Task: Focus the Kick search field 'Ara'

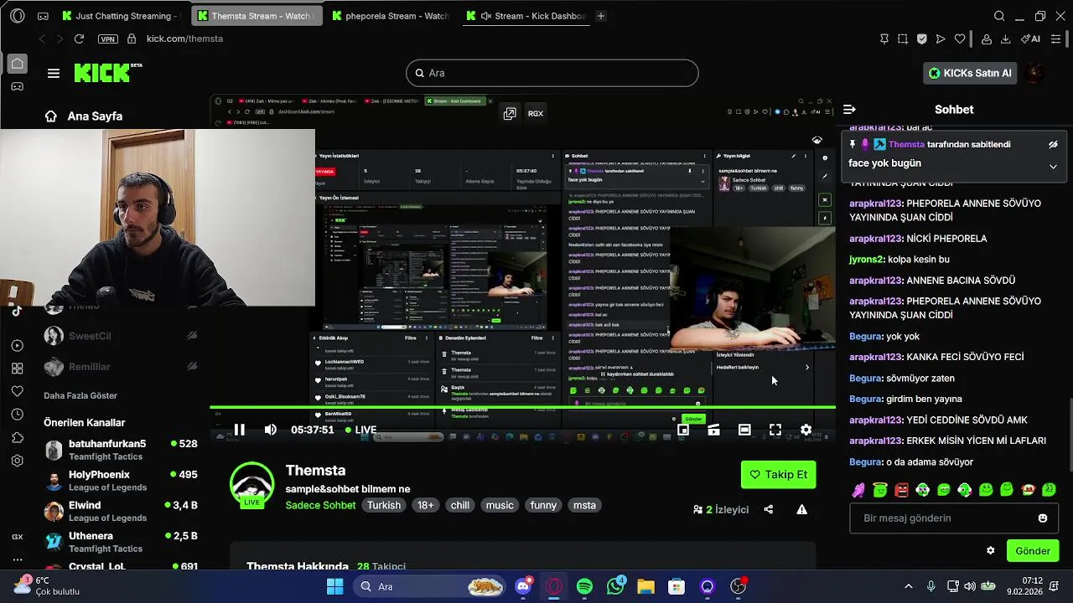Action: click(552, 73)
